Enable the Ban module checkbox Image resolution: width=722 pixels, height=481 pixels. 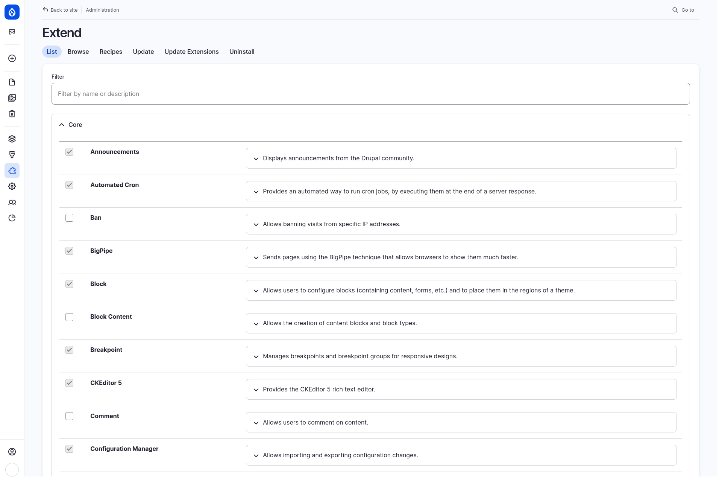coord(69,218)
